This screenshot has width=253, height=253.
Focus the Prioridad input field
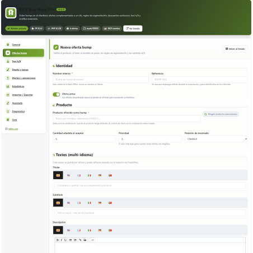(150, 139)
